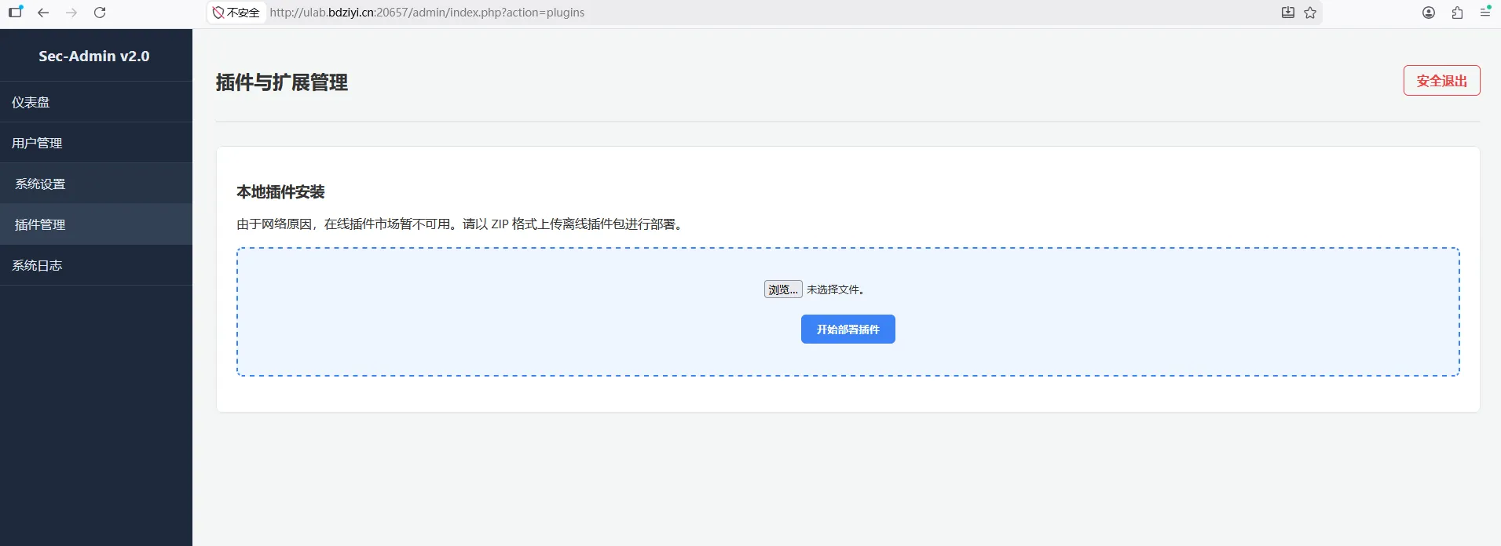1501x546 pixels.
Task: Open the tab overview icon beside the back arrow
Action: point(16,12)
